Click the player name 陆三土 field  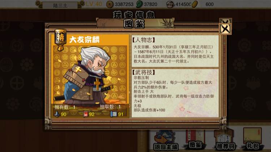click(60, 5)
